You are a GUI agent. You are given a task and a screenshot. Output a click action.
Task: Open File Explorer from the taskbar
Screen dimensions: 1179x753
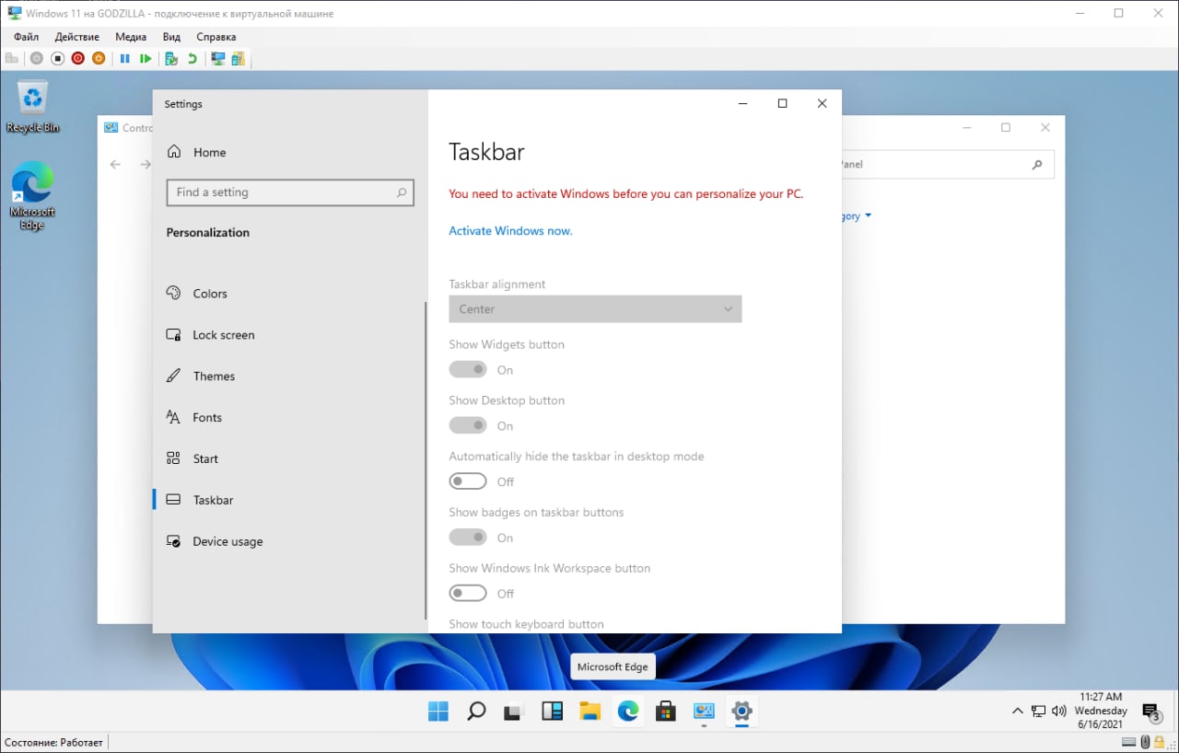(590, 712)
